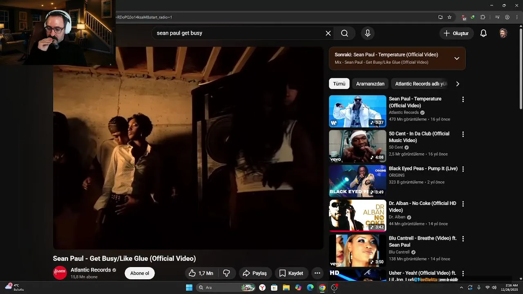
Task: Open Microsoft Store from the taskbar
Action: (x=274, y=287)
